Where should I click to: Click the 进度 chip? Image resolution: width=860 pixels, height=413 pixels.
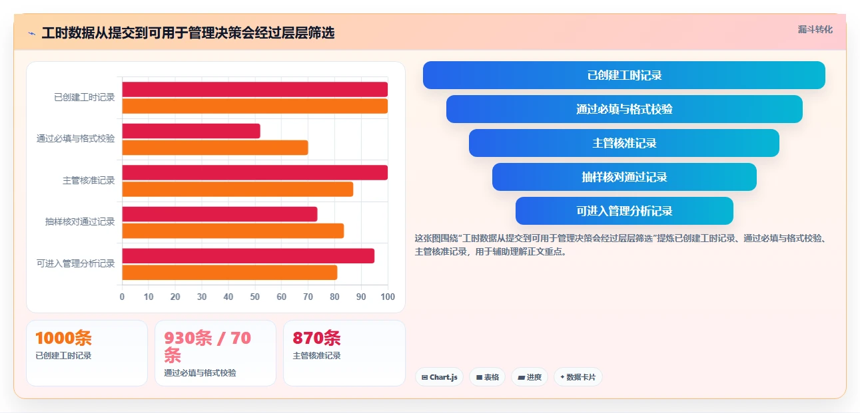[x=530, y=377]
